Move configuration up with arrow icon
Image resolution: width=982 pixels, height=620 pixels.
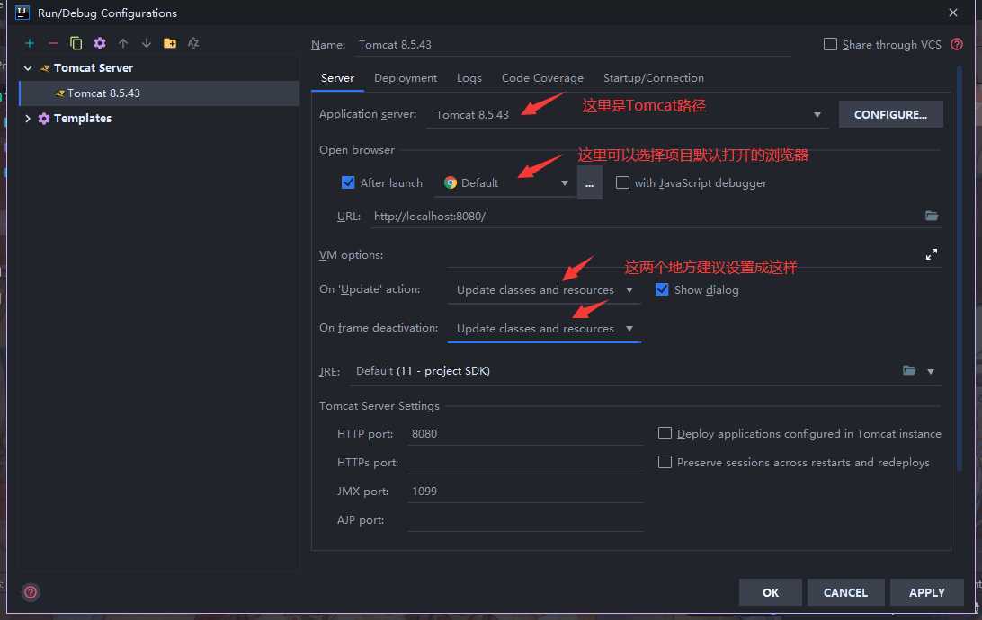(122, 43)
